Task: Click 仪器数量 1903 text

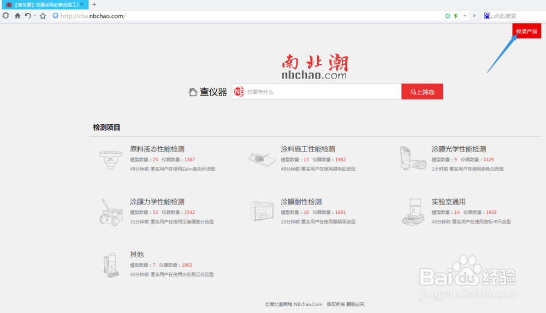Action: [175, 265]
